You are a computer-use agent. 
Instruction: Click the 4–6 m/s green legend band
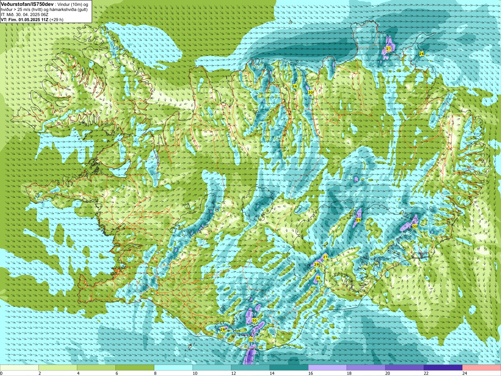pos(96,368)
